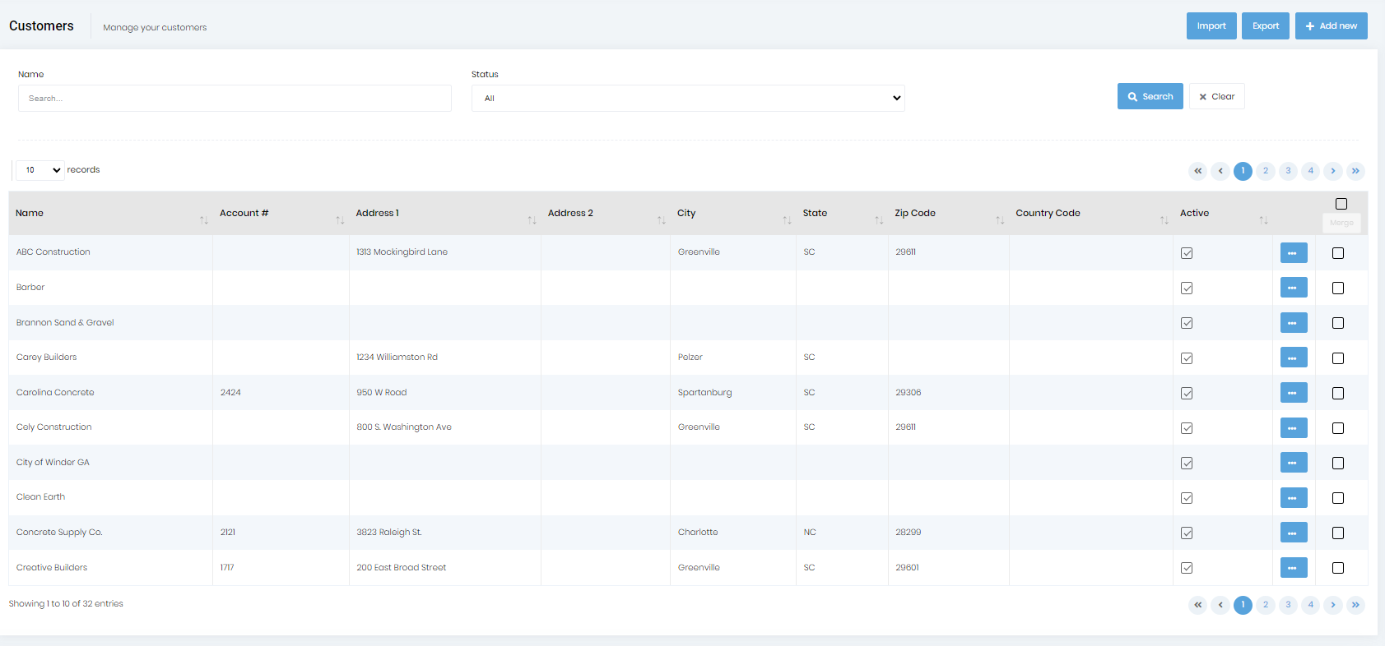Go to page 3 in bottom pagination
This screenshot has height=646, width=1385.
click(x=1288, y=605)
